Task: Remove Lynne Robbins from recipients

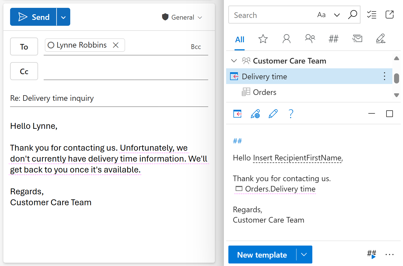Action: point(116,45)
